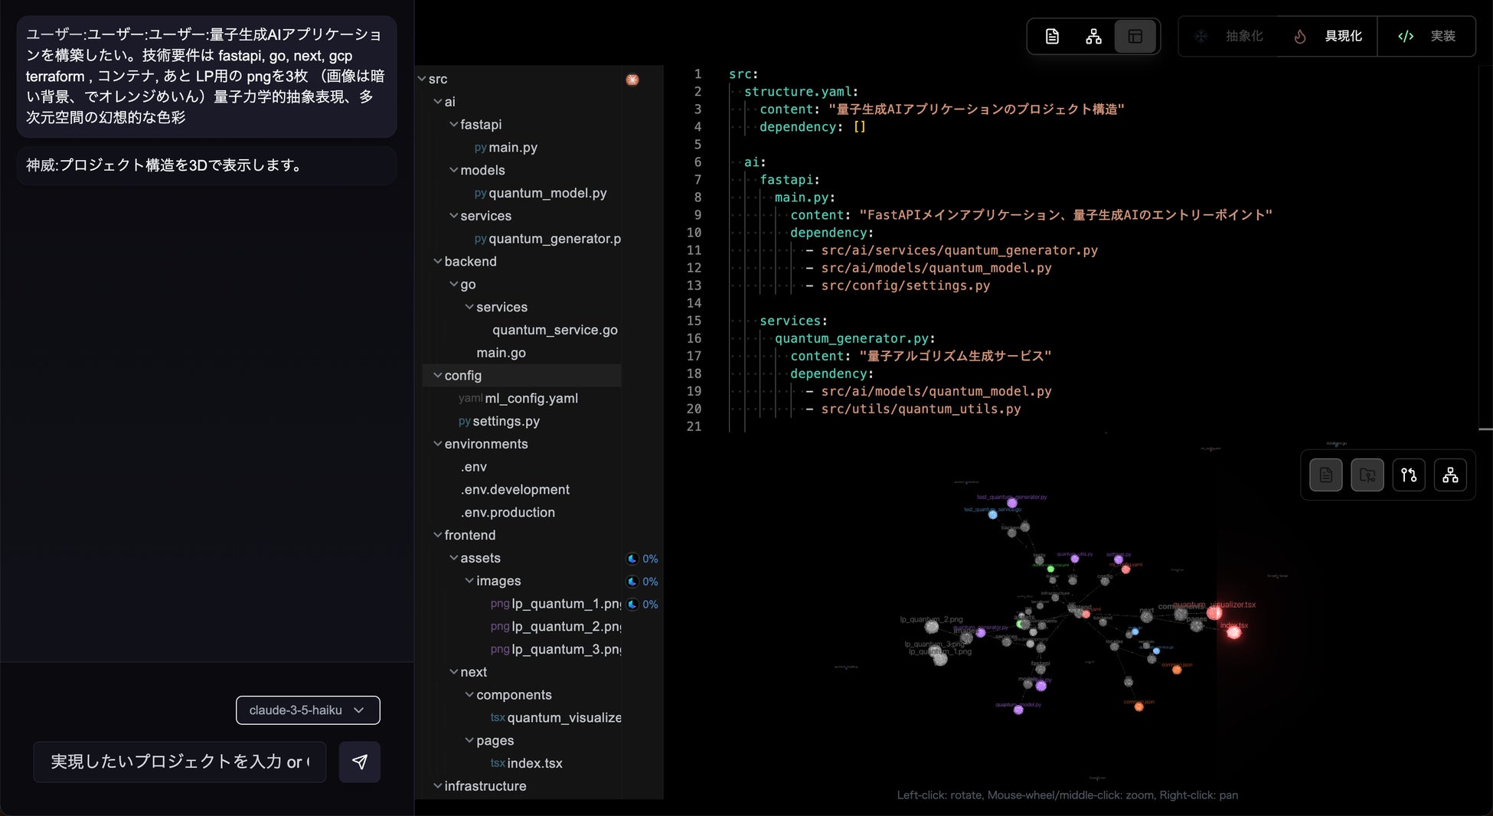1493x816 pixels.
Task: Toggle the folder git button in graph toolbar
Action: (x=1367, y=475)
